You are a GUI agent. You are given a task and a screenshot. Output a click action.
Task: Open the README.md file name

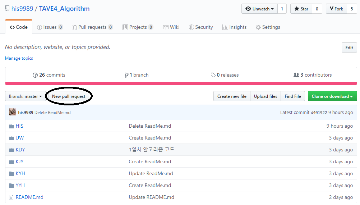point(29,197)
